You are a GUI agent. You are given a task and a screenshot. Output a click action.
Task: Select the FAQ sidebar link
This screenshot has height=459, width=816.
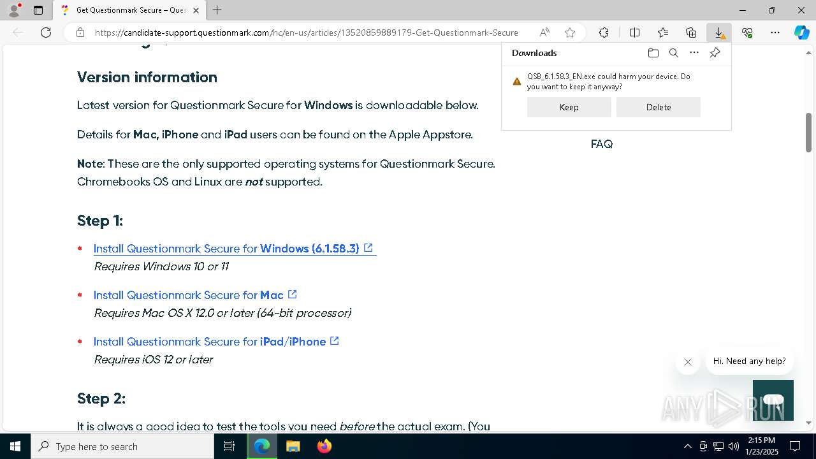point(602,144)
